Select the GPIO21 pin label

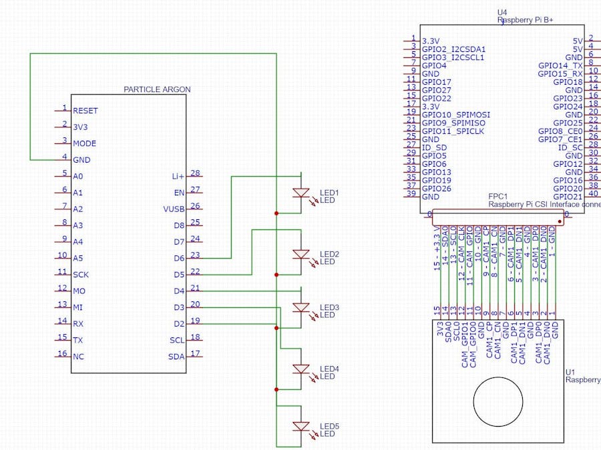click(568, 197)
